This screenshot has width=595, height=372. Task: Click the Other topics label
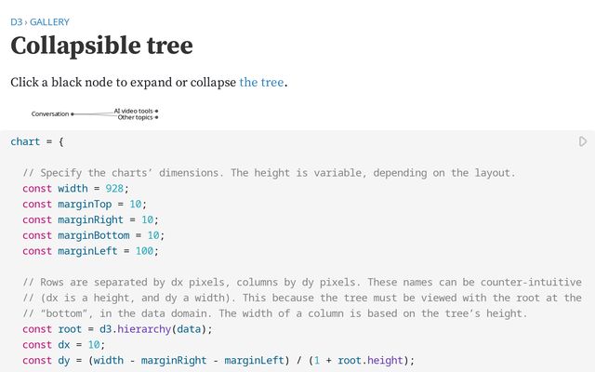(x=135, y=117)
